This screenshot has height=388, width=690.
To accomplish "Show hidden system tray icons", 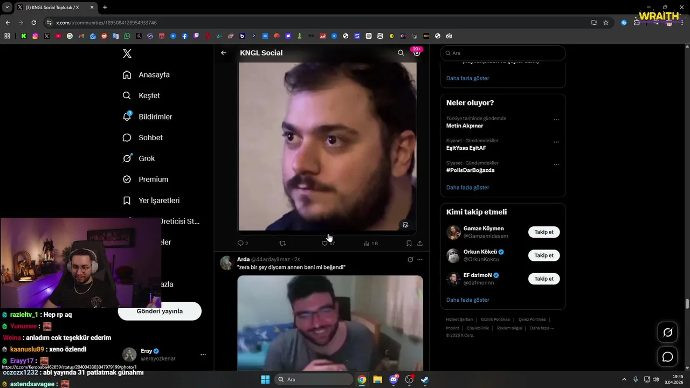I will coord(625,379).
